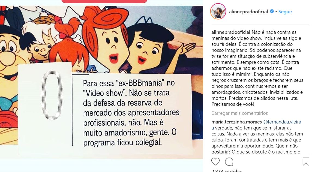Like the post with heart icon
The image size is (312, 172).
[x=215, y=162]
